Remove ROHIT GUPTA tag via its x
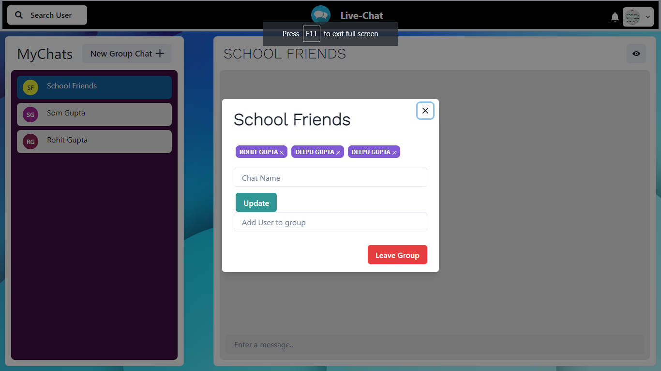The image size is (661, 371). tap(282, 153)
